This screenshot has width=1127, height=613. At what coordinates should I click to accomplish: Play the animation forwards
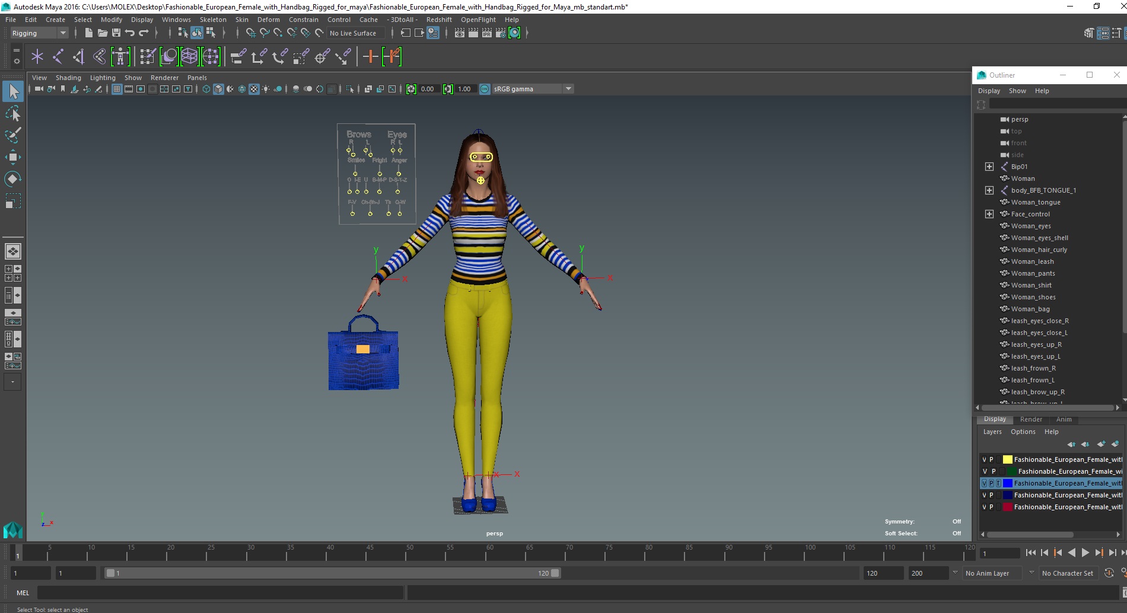pos(1085,553)
